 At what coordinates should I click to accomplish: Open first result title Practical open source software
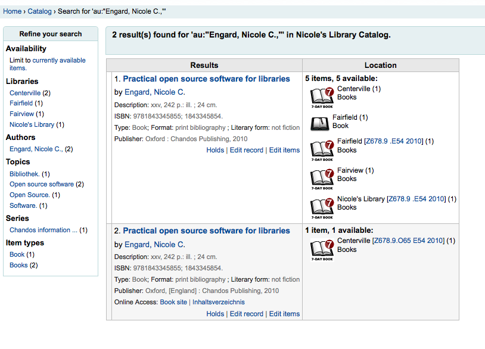pyautogui.click(x=206, y=79)
